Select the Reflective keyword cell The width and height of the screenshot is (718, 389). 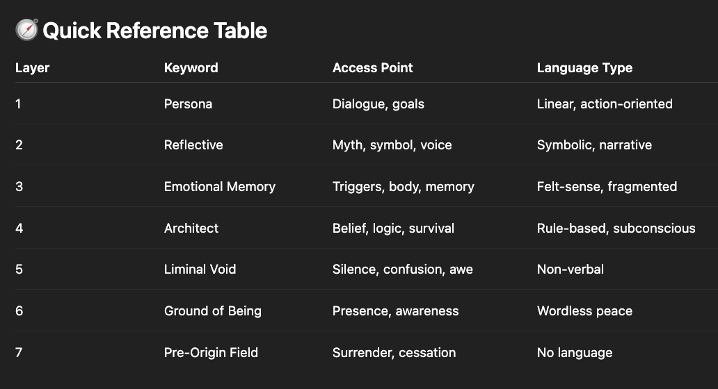coord(193,145)
